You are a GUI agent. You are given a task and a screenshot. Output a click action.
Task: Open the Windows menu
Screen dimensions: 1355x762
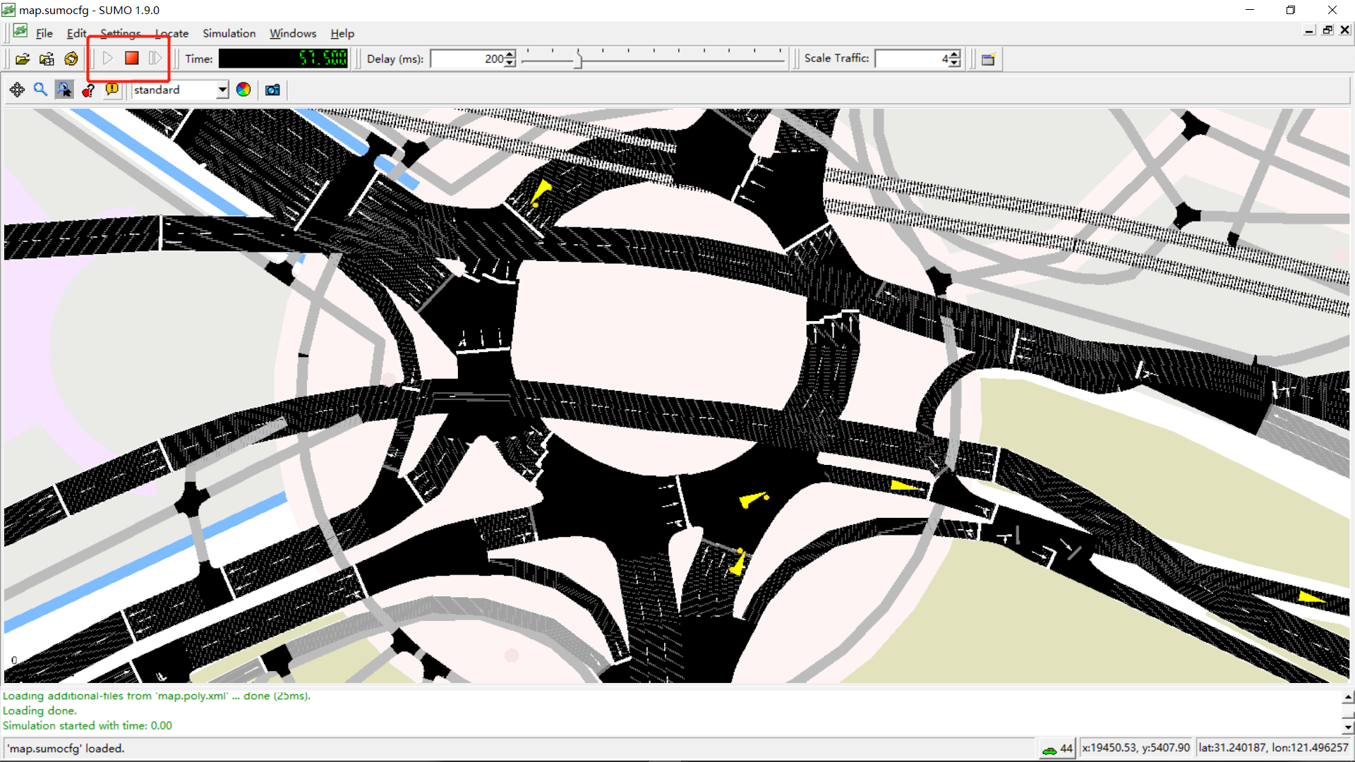pyautogui.click(x=292, y=33)
